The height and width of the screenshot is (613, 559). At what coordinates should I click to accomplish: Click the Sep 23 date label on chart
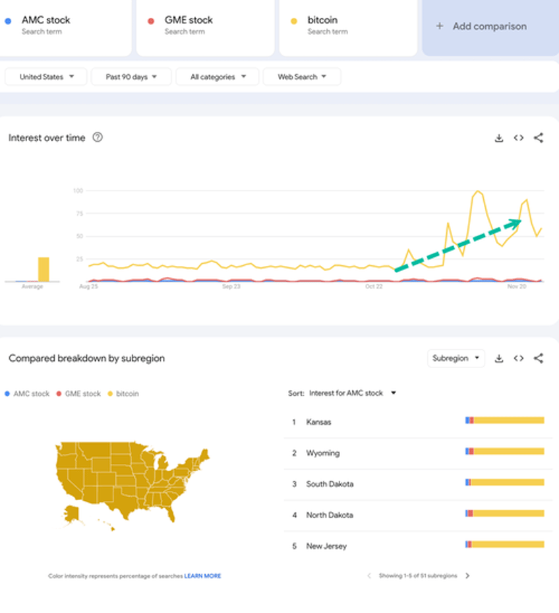[231, 286]
